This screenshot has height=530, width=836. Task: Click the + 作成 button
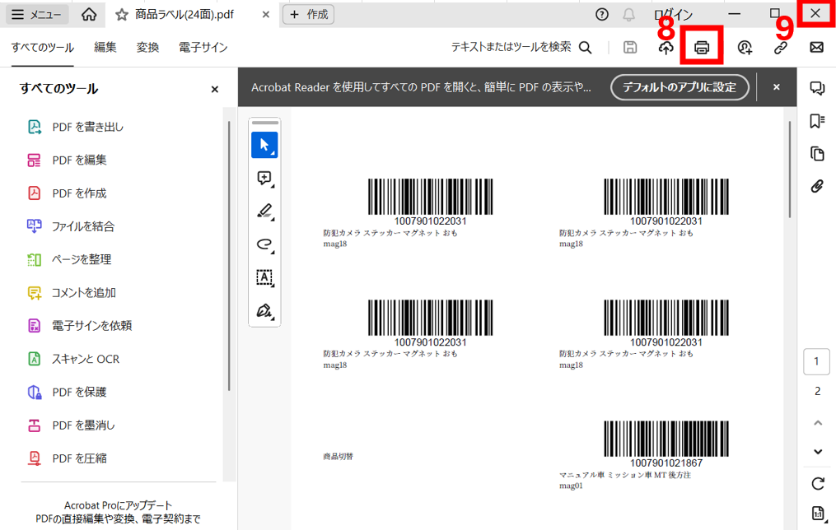(x=309, y=14)
